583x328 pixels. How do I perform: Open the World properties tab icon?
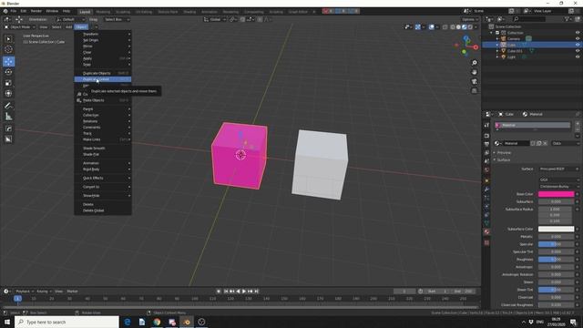(x=486, y=170)
